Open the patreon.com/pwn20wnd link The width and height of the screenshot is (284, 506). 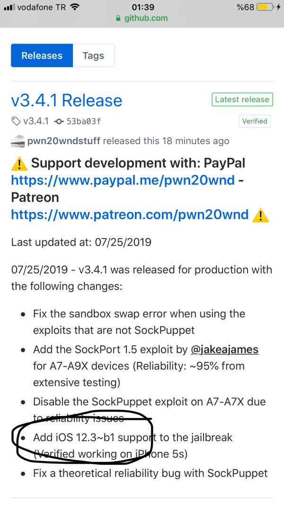point(130,214)
